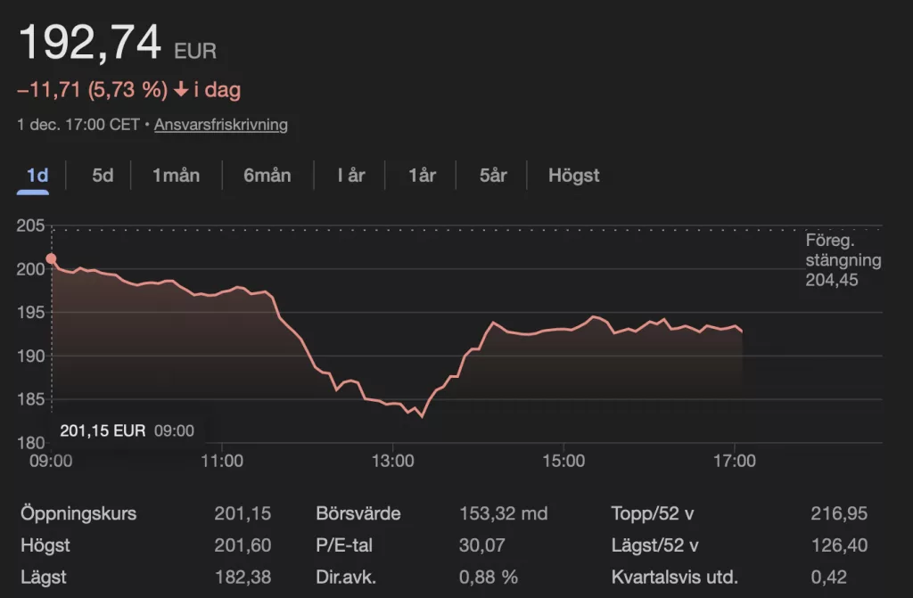Click the Börsvärde market cap label
Image resolution: width=913 pixels, height=598 pixels.
coord(358,514)
